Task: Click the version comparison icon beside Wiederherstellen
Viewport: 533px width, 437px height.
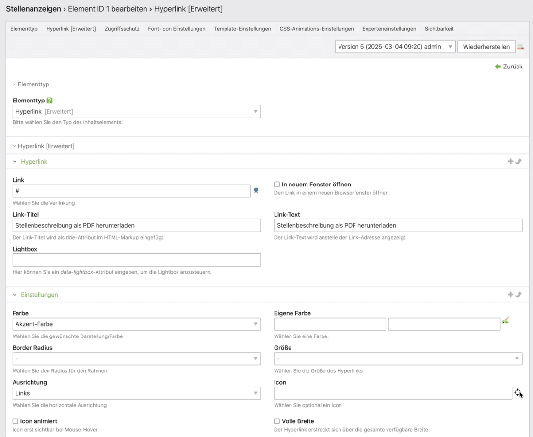Action: 520,47
